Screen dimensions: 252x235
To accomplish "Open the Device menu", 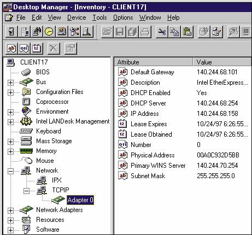I will 77,17.
